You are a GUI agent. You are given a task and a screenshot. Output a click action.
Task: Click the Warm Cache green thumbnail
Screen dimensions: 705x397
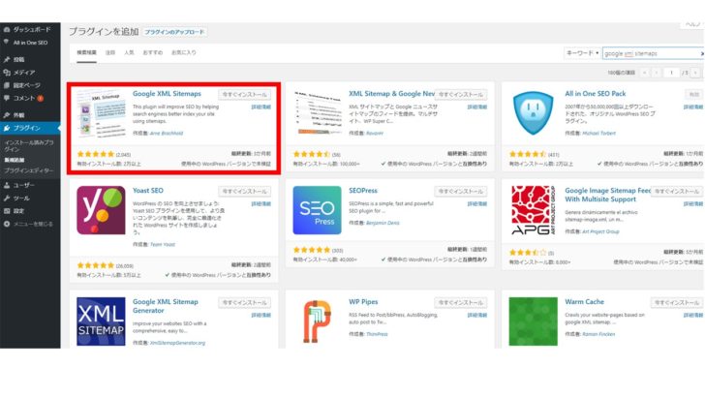click(x=534, y=321)
